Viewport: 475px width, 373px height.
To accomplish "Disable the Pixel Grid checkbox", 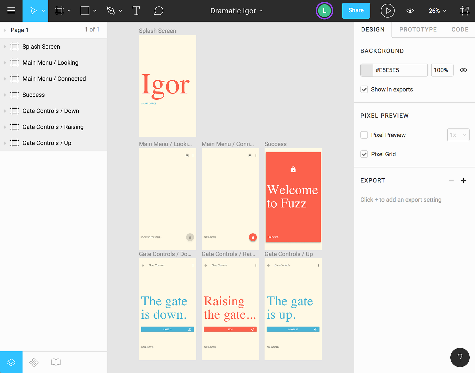I will click(364, 154).
